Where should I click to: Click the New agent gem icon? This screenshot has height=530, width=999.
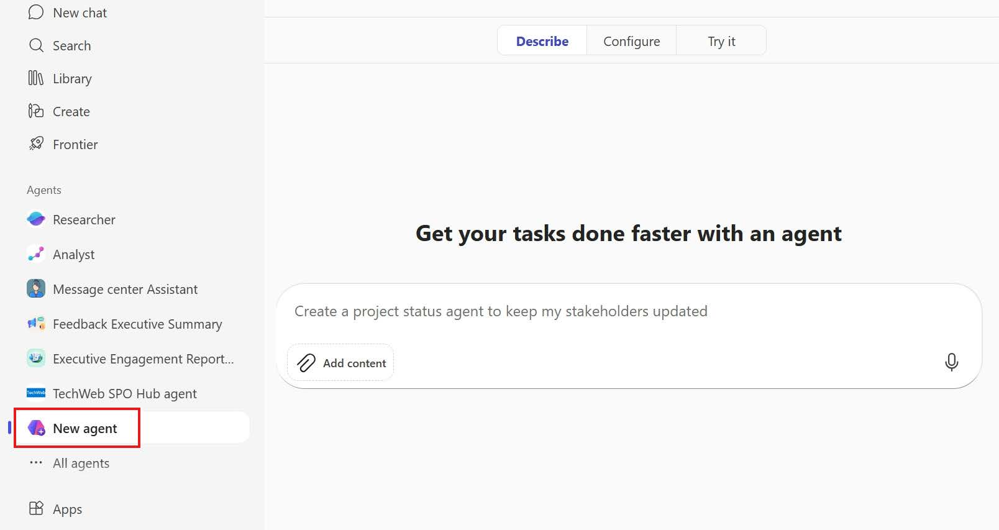pos(36,428)
